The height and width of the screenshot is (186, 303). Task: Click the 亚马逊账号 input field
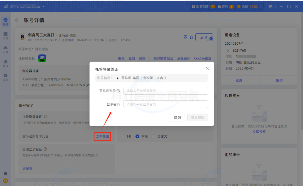166,91
